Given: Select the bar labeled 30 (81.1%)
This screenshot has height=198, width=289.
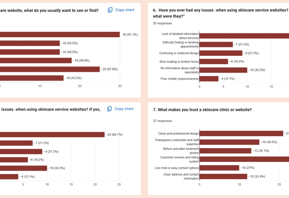Looking at the screenshot, I should (59, 35).
